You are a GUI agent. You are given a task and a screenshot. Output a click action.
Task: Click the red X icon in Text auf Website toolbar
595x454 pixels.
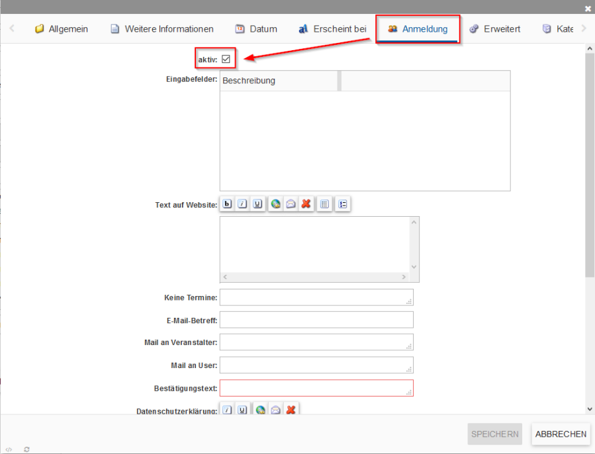coord(306,204)
